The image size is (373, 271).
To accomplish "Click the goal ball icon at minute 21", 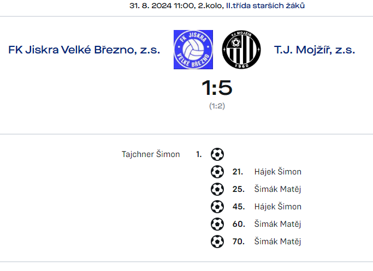I will coord(217,172).
